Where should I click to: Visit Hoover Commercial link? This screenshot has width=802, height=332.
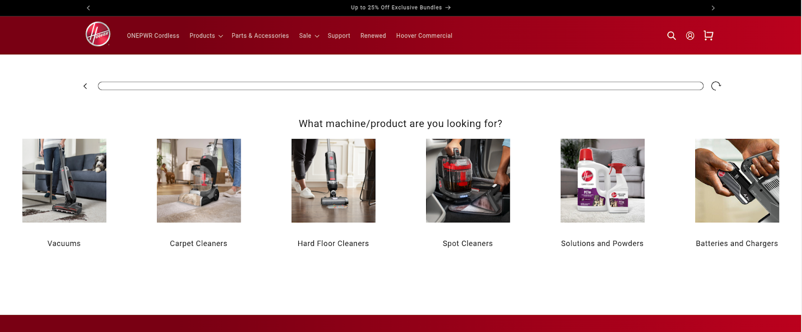click(x=424, y=35)
